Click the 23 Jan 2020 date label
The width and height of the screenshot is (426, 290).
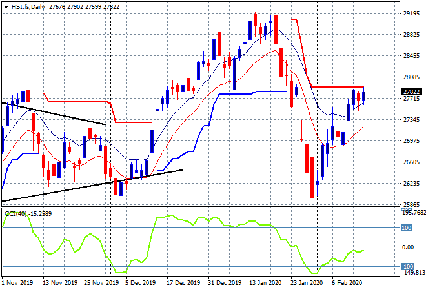307,283
